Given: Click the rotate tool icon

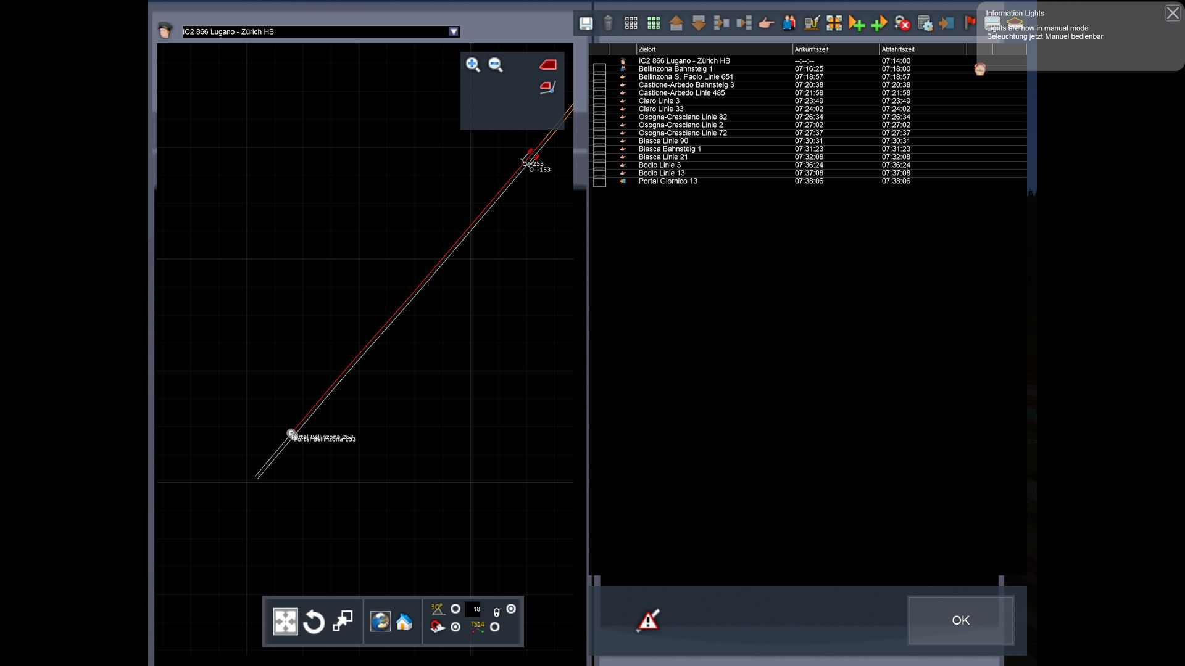Looking at the screenshot, I should tap(314, 622).
